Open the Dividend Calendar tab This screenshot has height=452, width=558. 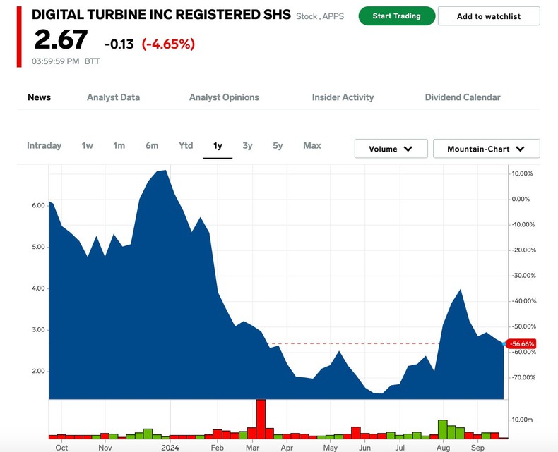point(463,97)
